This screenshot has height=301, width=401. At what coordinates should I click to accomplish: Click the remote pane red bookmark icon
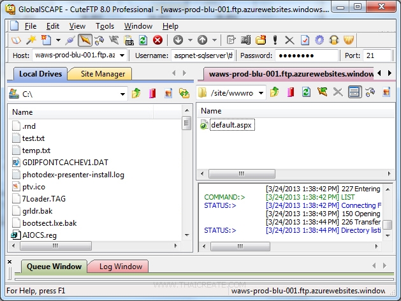pos(291,92)
